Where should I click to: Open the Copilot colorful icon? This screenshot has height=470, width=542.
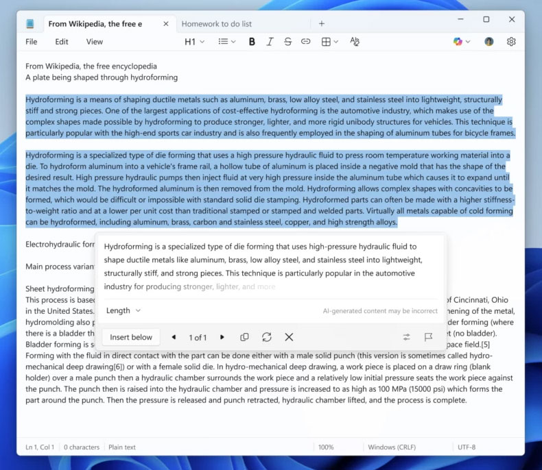(x=458, y=42)
